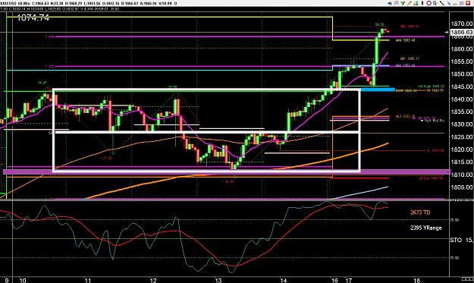Click the 1840.00 price axis label
This screenshot has height=283, width=474.
coord(462,99)
